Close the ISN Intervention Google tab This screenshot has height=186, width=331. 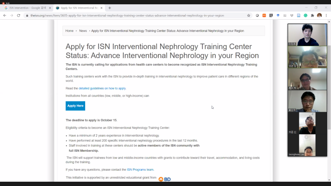click(50, 8)
